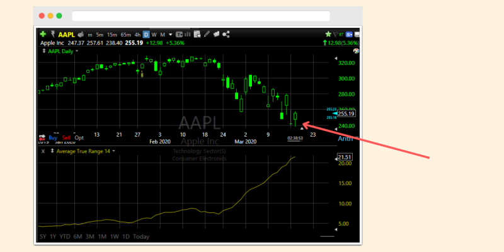Open the chart template T dropdown
The height and width of the screenshot is (252, 504).
(179, 35)
